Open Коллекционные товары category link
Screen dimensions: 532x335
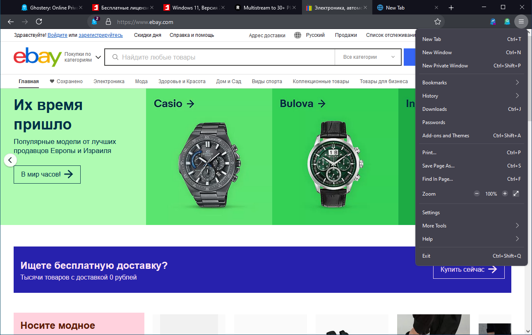321,81
